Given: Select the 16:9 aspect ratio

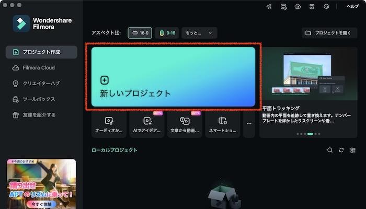Looking at the screenshot, I should pos(140,33).
